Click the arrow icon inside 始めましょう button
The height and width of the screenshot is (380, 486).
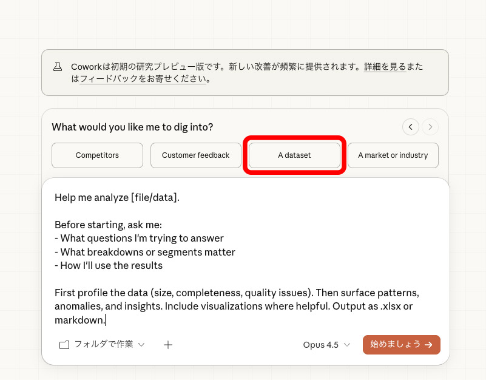(429, 344)
